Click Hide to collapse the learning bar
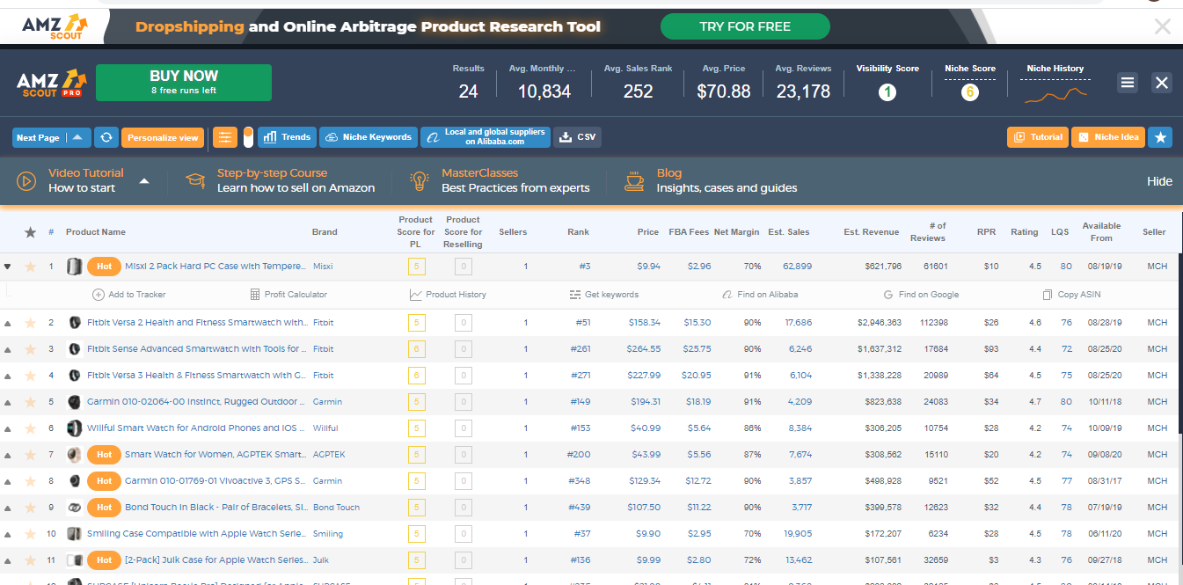The height and width of the screenshot is (585, 1183). coord(1159,181)
